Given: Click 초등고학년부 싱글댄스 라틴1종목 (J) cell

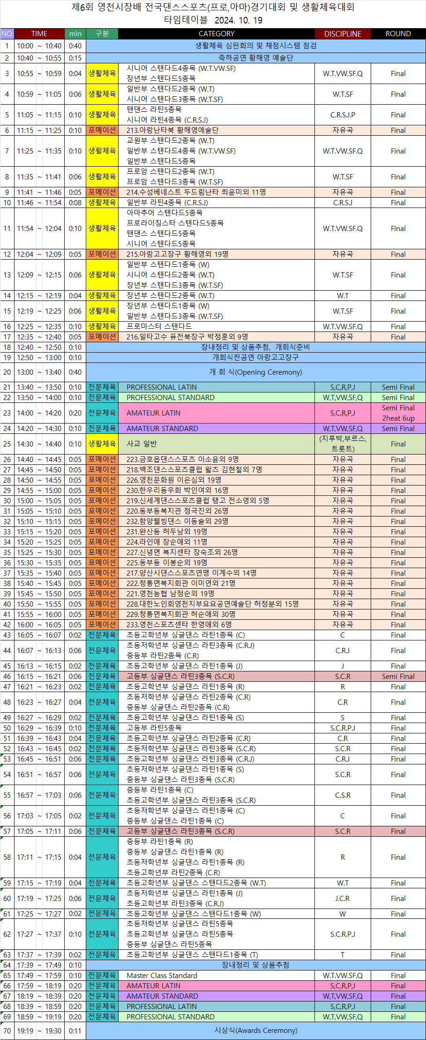Looking at the screenshot, I should (216, 666).
